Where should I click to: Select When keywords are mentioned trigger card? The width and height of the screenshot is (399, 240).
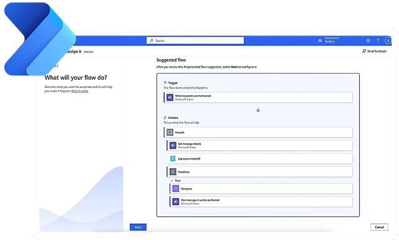258,97
